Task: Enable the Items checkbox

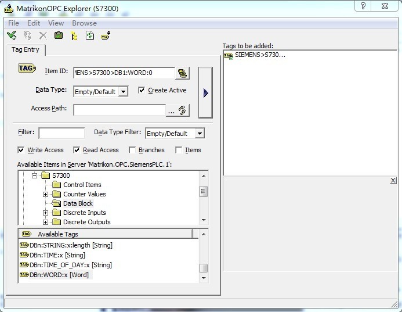Action: click(x=179, y=150)
